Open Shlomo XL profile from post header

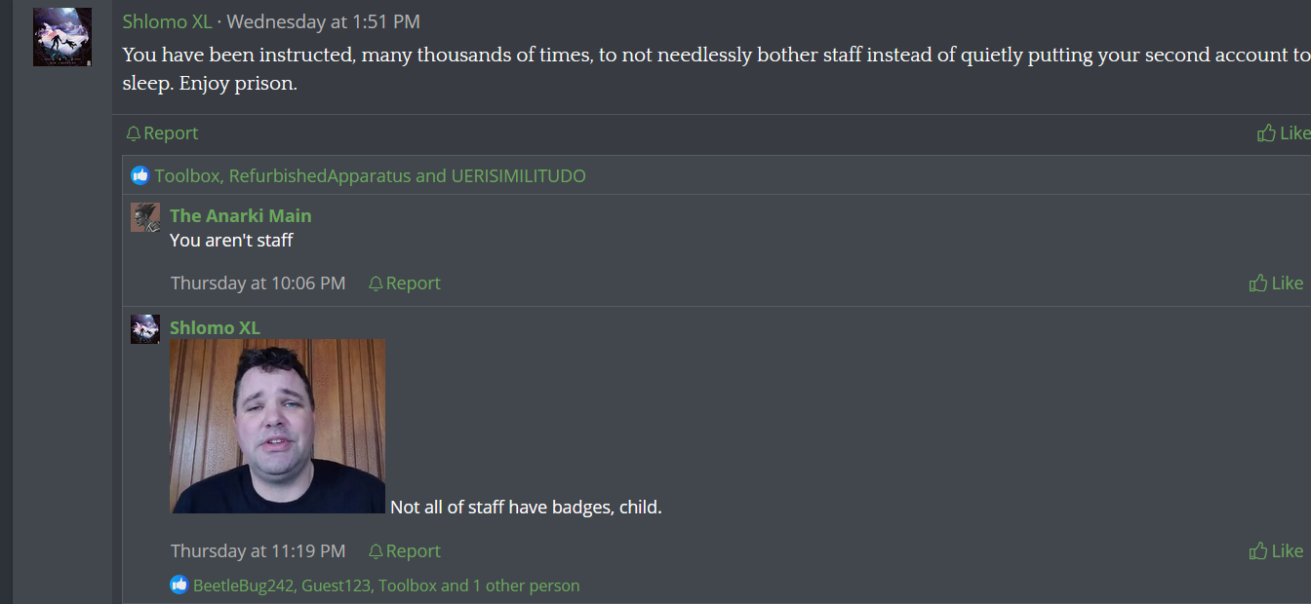click(167, 21)
